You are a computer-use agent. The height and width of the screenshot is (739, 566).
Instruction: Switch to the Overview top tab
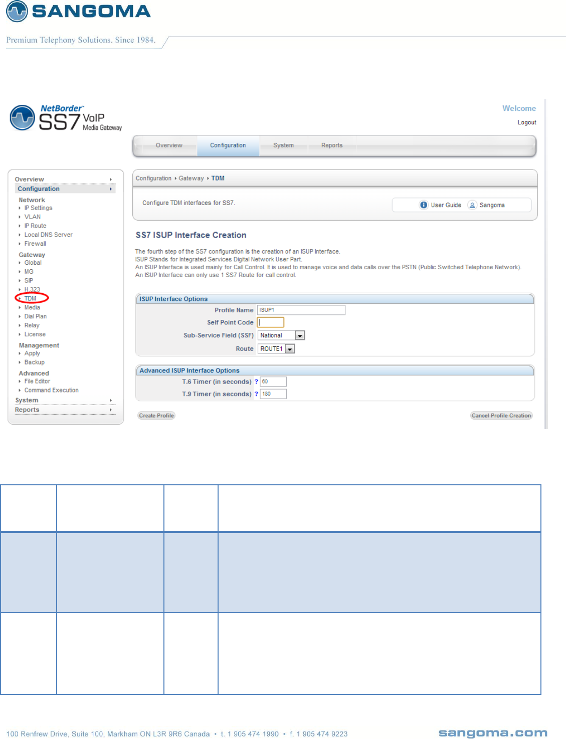[x=169, y=145]
